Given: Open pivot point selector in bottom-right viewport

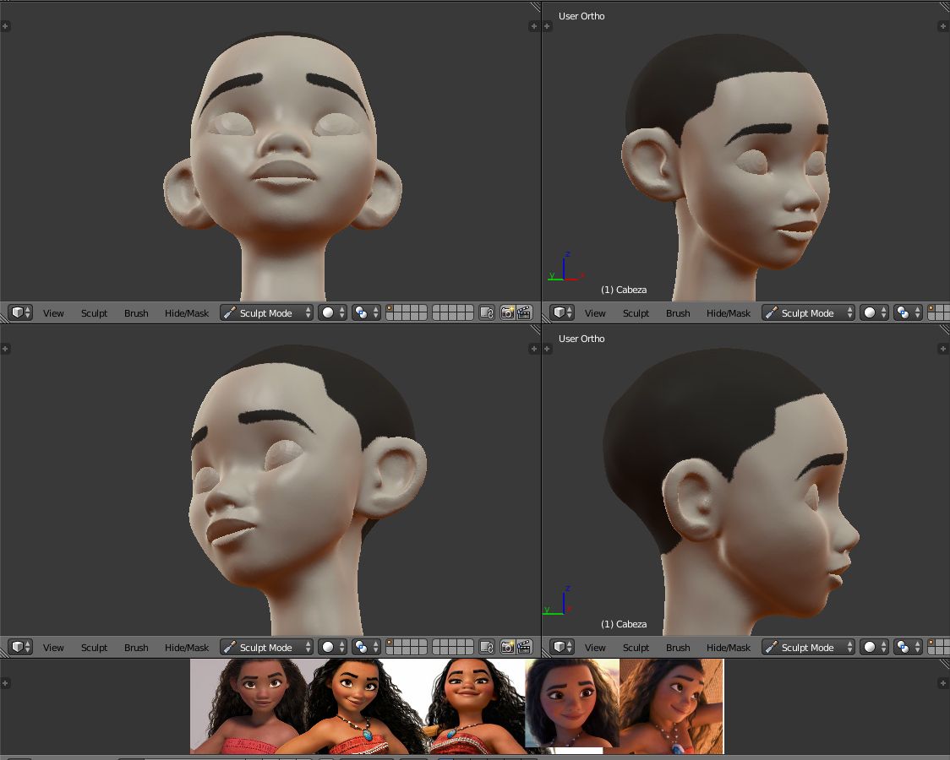Looking at the screenshot, I should [909, 647].
